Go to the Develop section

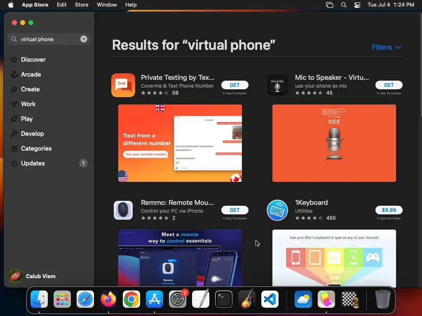coord(32,134)
